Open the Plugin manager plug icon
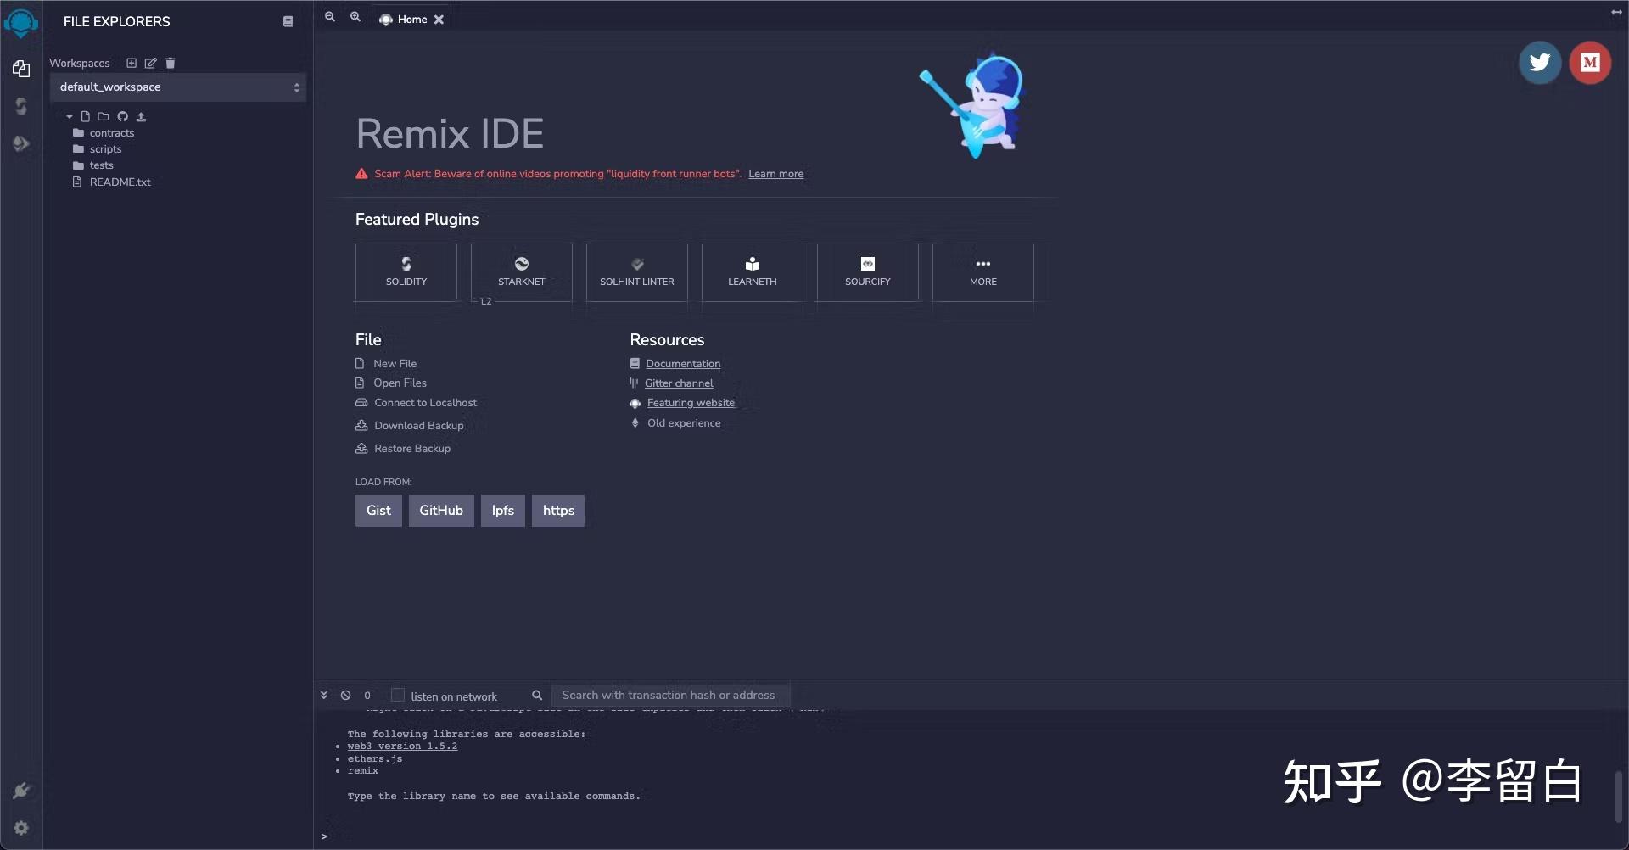1629x850 pixels. coord(21,791)
